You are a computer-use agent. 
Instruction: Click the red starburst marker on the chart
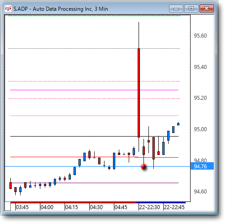point(143,166)
